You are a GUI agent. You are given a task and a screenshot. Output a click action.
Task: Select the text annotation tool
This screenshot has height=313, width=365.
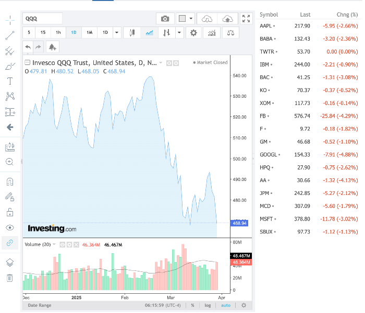click(x=10, y=81)
